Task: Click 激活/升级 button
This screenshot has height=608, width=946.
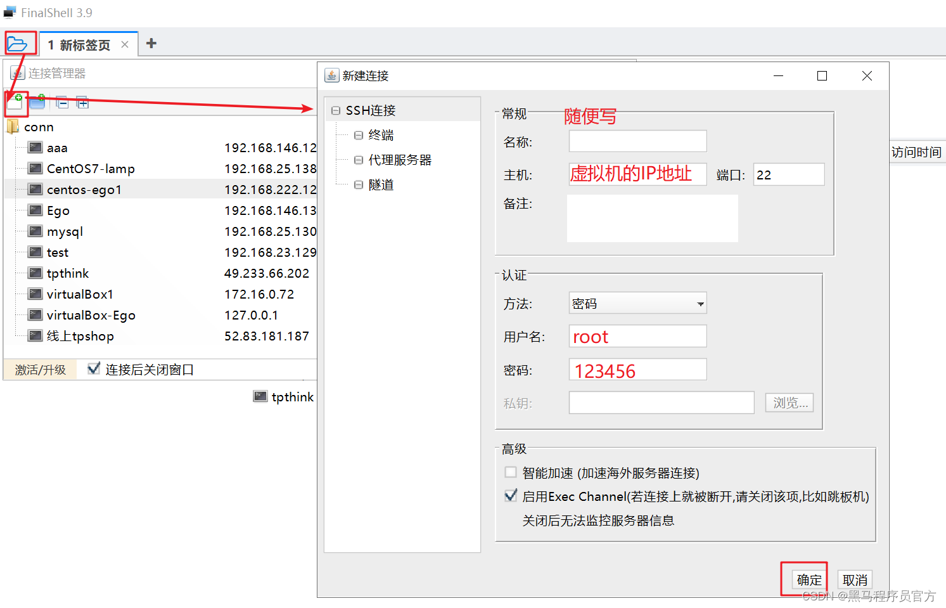Action: [x=41, y=370]
